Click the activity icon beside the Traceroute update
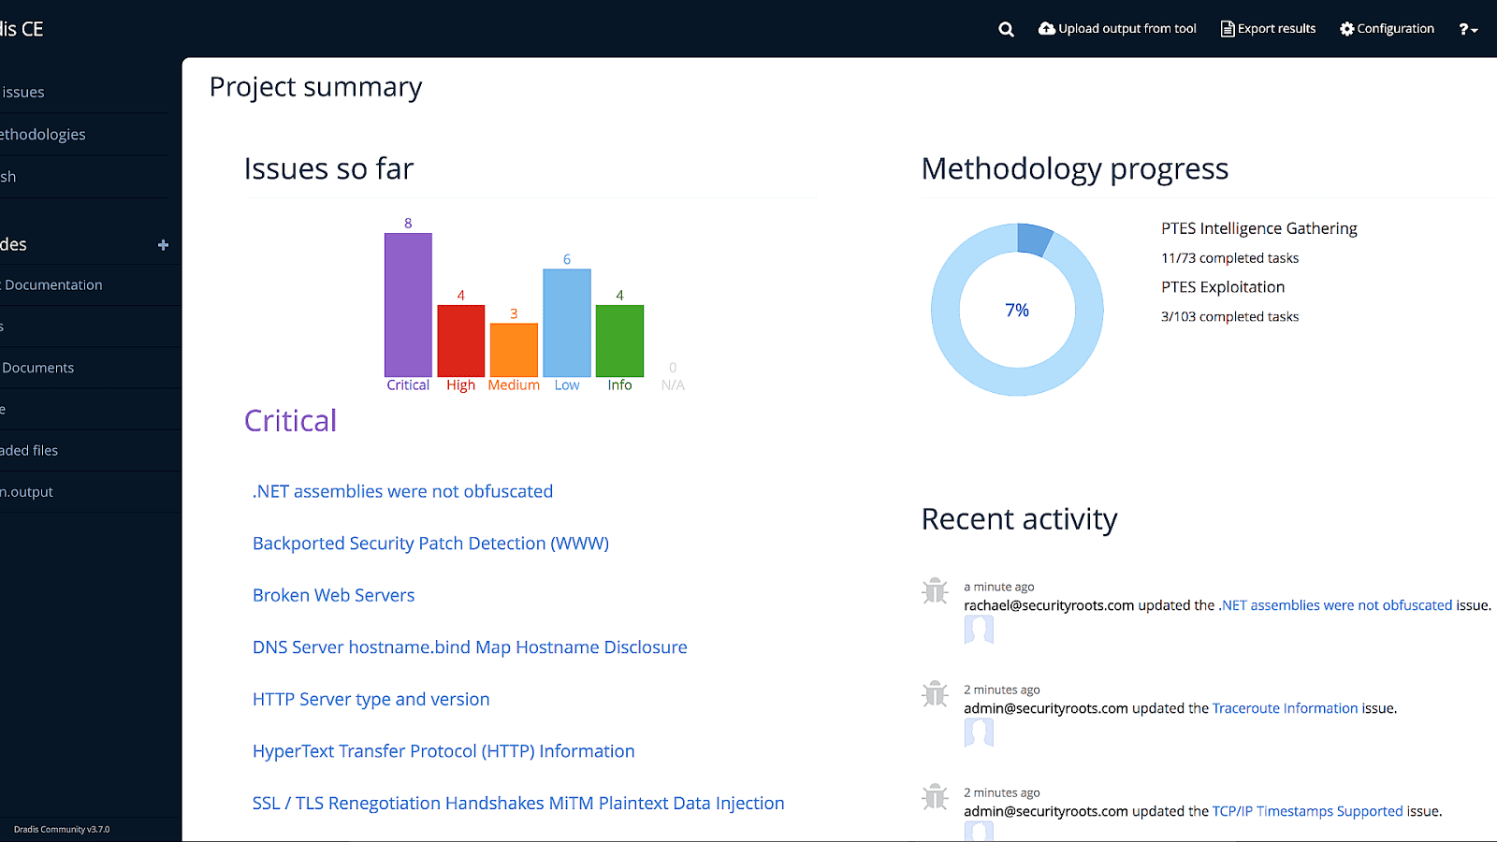The height and width of the screenshot is (842, 1497). pos(934,694)
